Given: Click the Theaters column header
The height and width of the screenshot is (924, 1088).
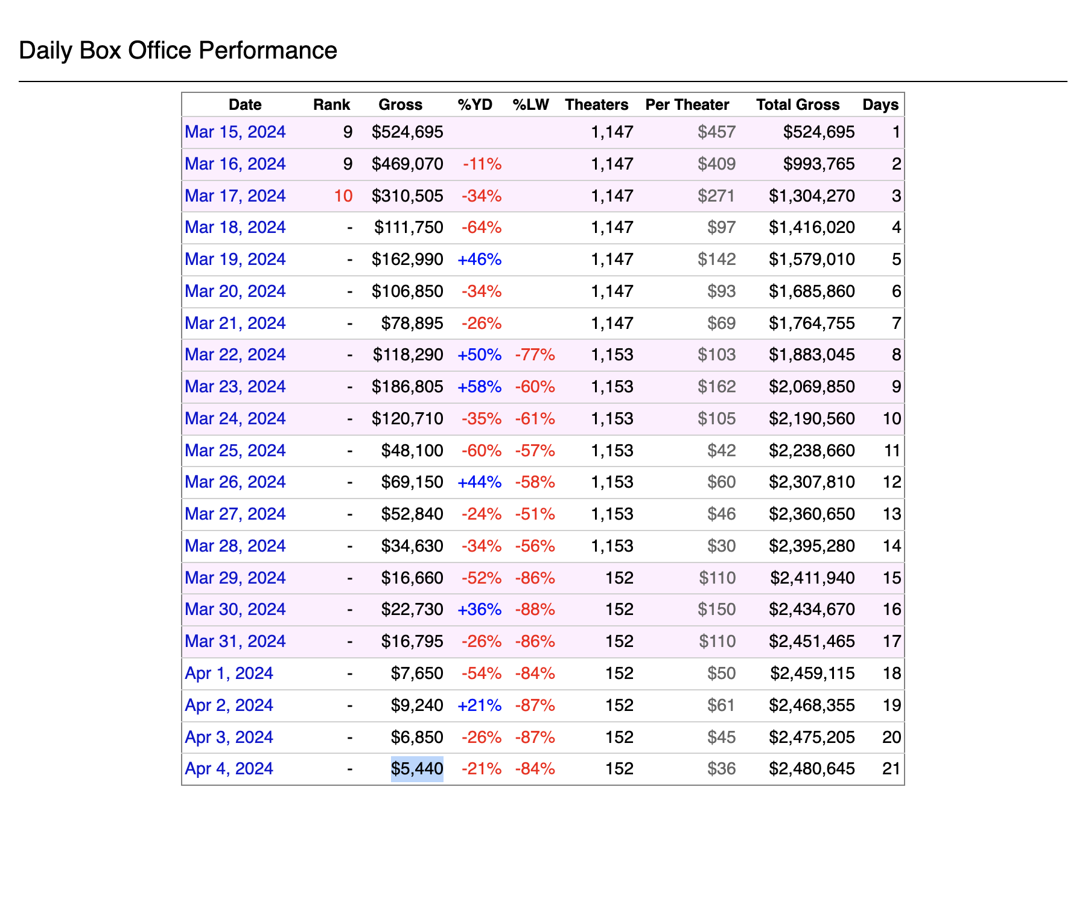Looking at the screenshot, I should coord(596,105).
